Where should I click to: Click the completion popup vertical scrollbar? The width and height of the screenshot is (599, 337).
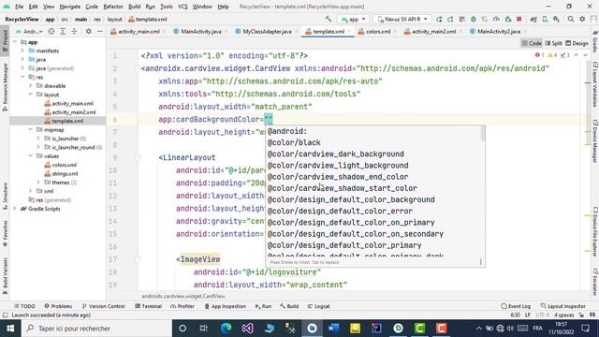pyautogui.click(x=483, y=133)
